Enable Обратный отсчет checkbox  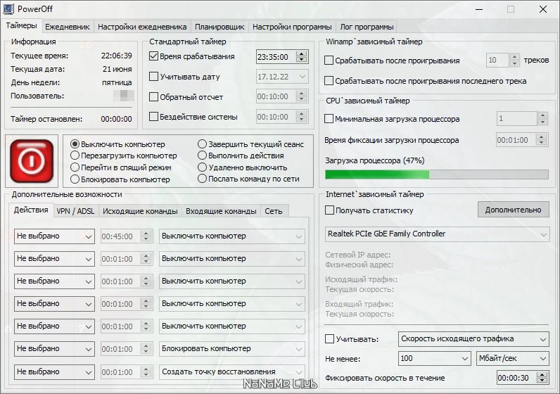(153, 97)
